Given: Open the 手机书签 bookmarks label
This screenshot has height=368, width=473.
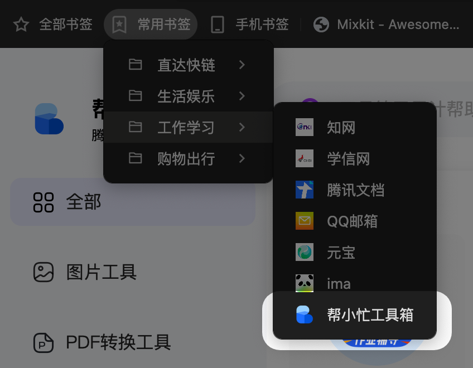Looking at the screenshot, I should click(262, 25).
